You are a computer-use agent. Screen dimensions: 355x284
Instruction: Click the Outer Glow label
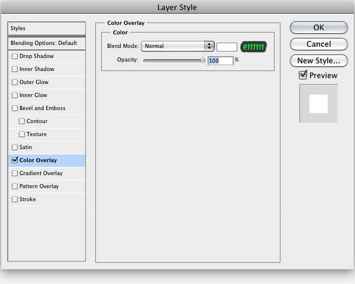click(34, 82)
